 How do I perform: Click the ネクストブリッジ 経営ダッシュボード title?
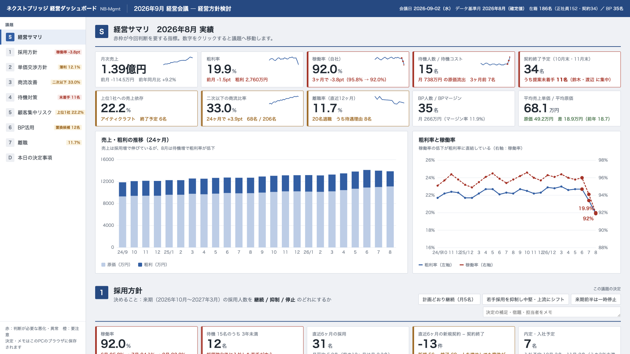click(52, 9)
